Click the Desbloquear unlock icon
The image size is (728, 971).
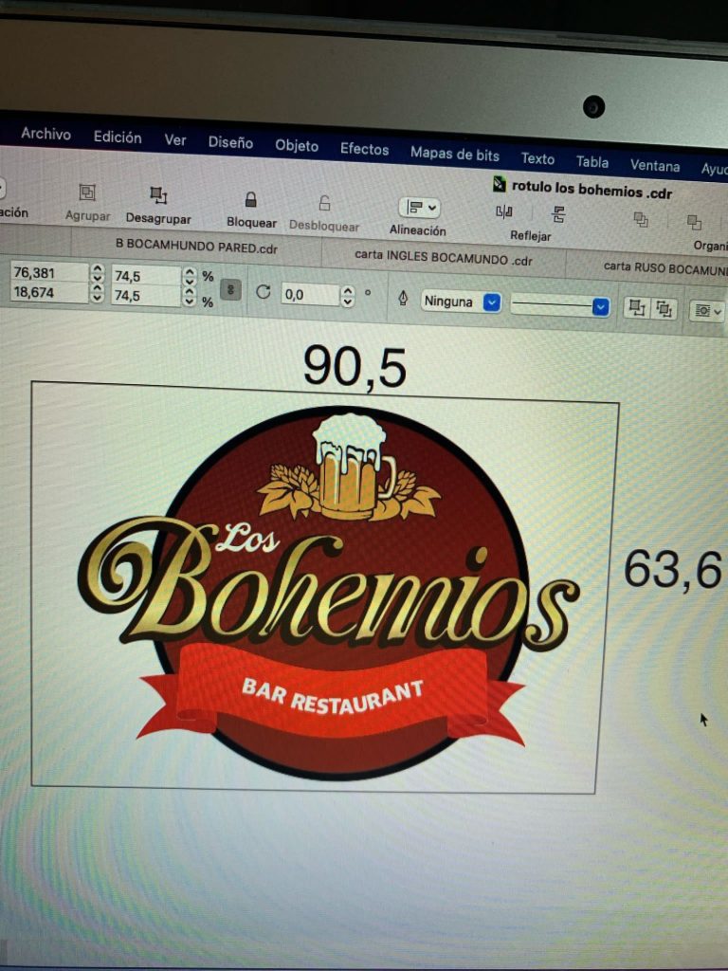tap(324, 204)
